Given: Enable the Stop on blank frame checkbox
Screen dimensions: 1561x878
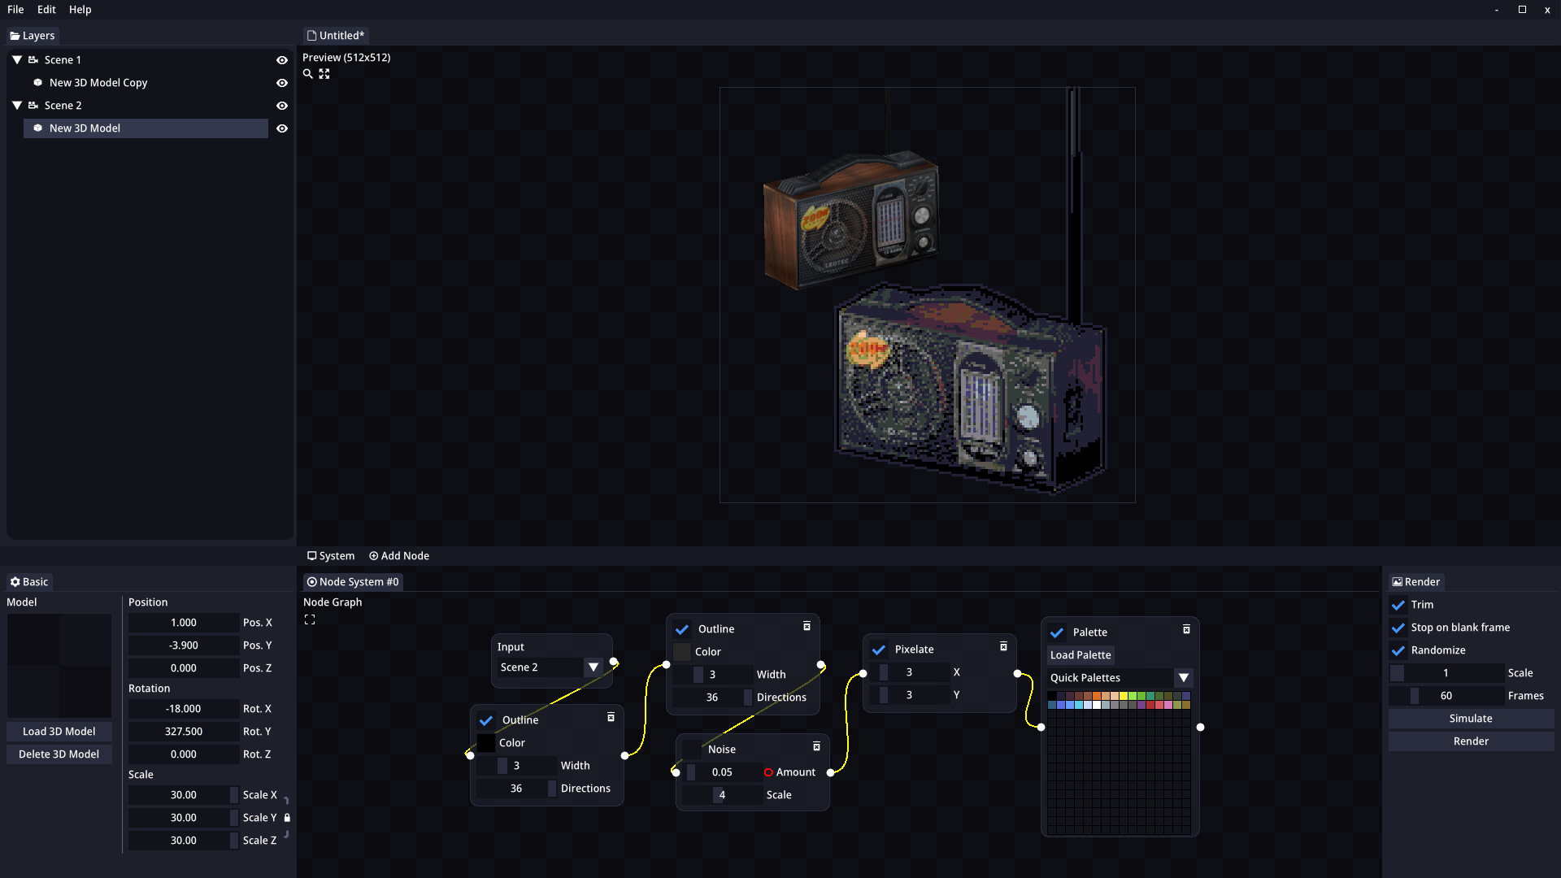Looking at the screenshot, I should click(x=1399, y=627).
